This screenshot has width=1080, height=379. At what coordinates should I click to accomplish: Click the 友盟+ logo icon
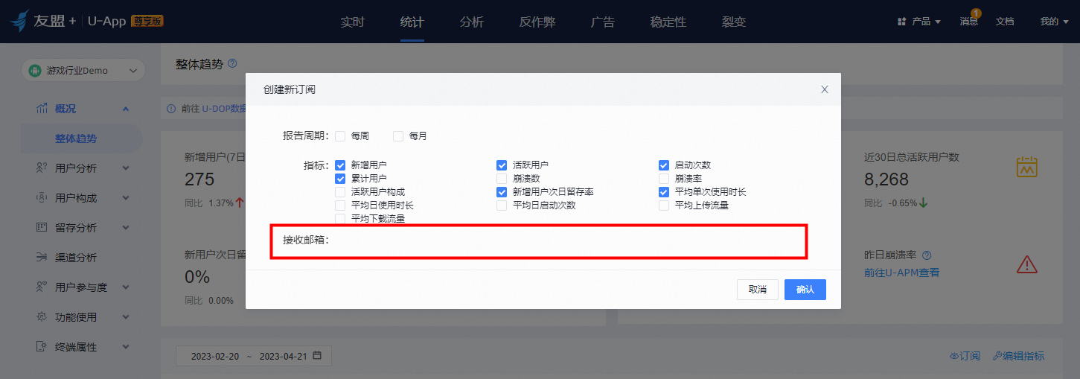click(x=20, y=21)
